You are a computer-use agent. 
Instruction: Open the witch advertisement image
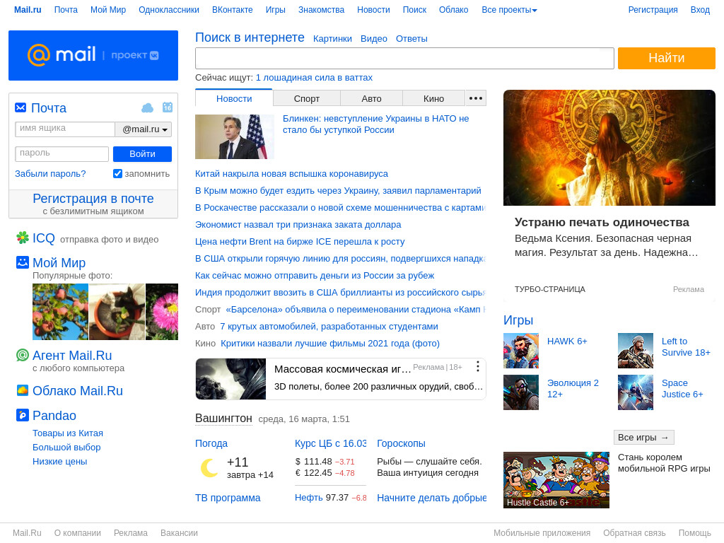click(x=609, y=148)
